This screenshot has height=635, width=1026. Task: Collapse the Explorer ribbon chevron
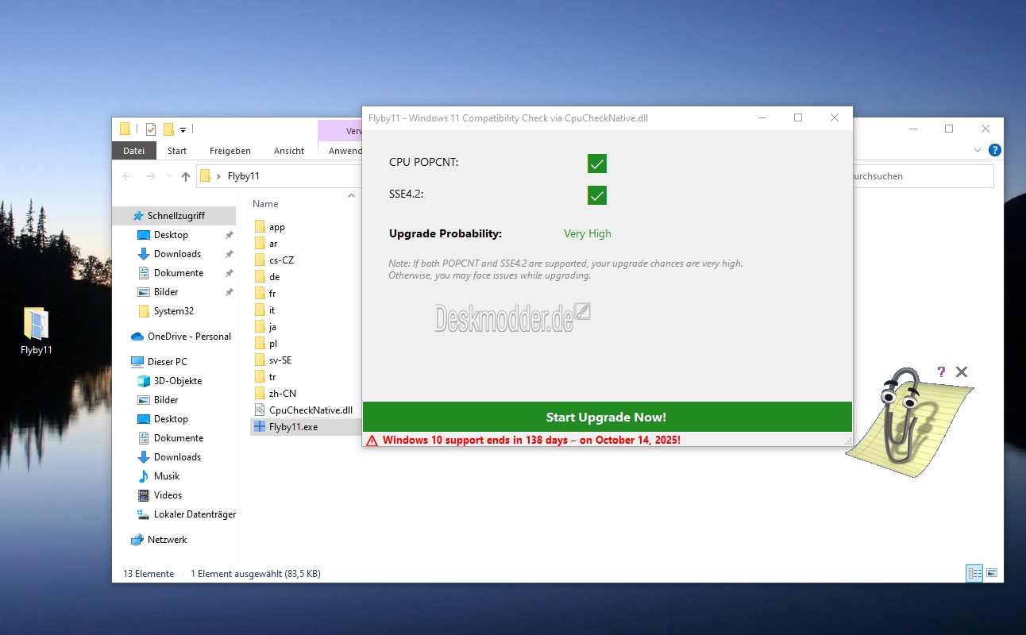pyautogui.click(x=978, y=150)
